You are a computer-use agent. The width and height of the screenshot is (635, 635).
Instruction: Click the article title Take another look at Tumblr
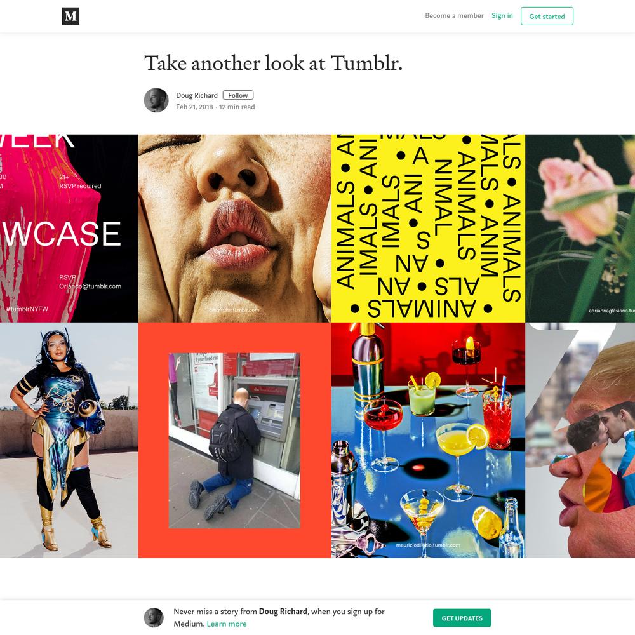coord(273,63)
